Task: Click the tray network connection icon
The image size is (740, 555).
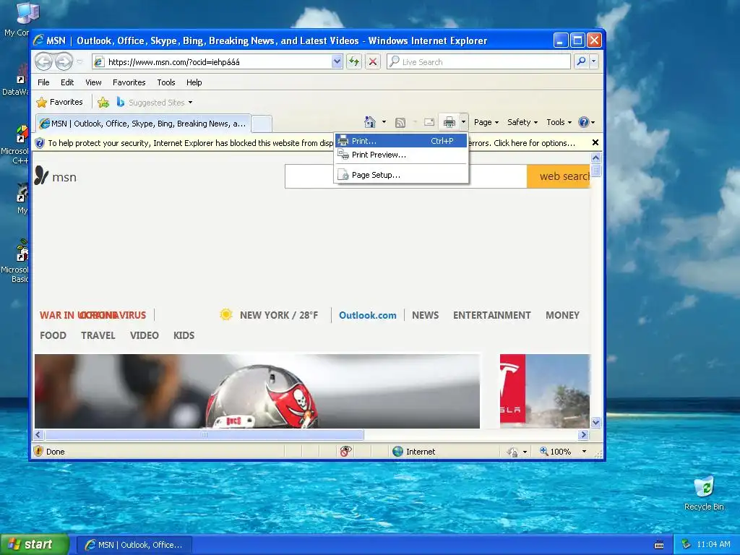Action: pyautogui.click(x=687, y=544)
